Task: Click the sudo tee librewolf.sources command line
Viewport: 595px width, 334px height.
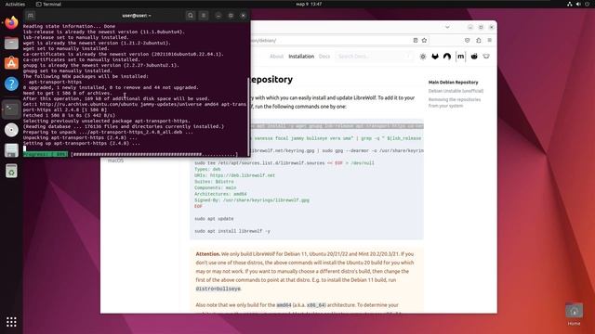Action: click(x=284, y=163)
